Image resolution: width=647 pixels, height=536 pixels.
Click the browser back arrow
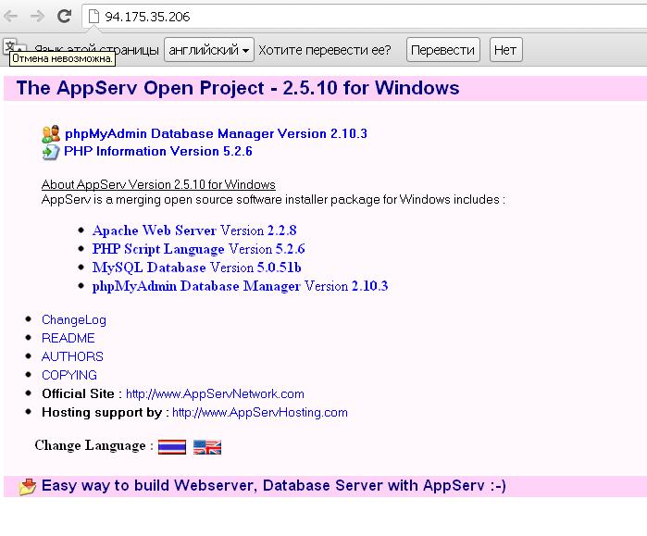click(x=11, y=16)
